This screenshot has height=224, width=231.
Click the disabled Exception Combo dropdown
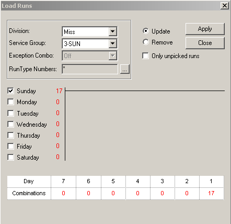pos(89,55)
